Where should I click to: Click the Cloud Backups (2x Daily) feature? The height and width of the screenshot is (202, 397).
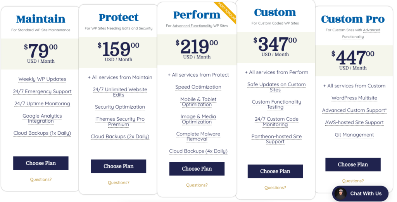point(120,137)
